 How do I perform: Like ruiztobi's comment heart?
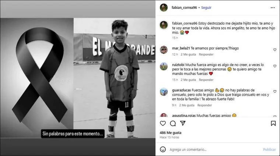click(275, 66)
